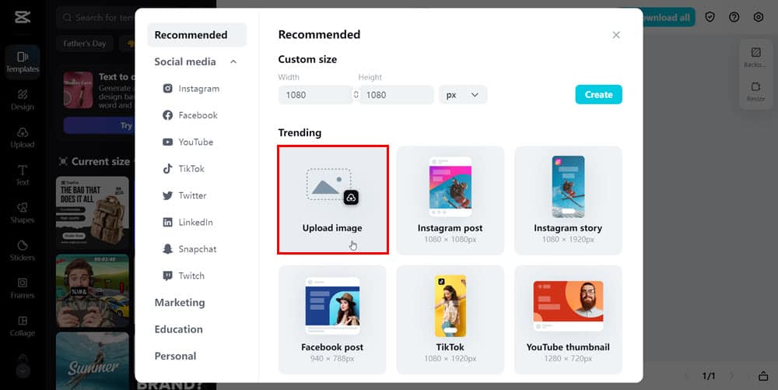Click the Create button

tap(599, 95)
